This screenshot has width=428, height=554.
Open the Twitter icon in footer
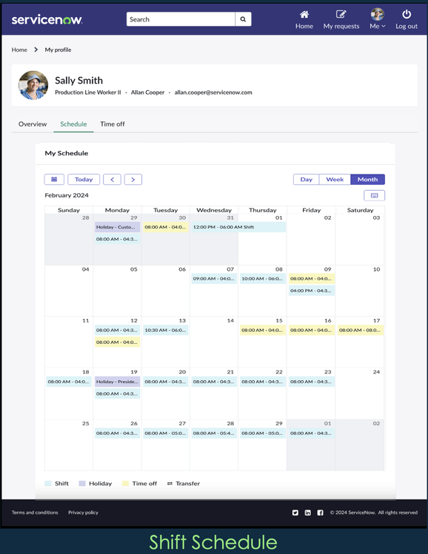point(295,513)
